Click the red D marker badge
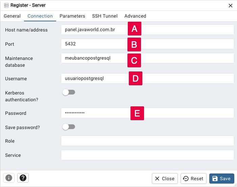The height and width of the screenshot is (187, 237). (x=136, y=79)
